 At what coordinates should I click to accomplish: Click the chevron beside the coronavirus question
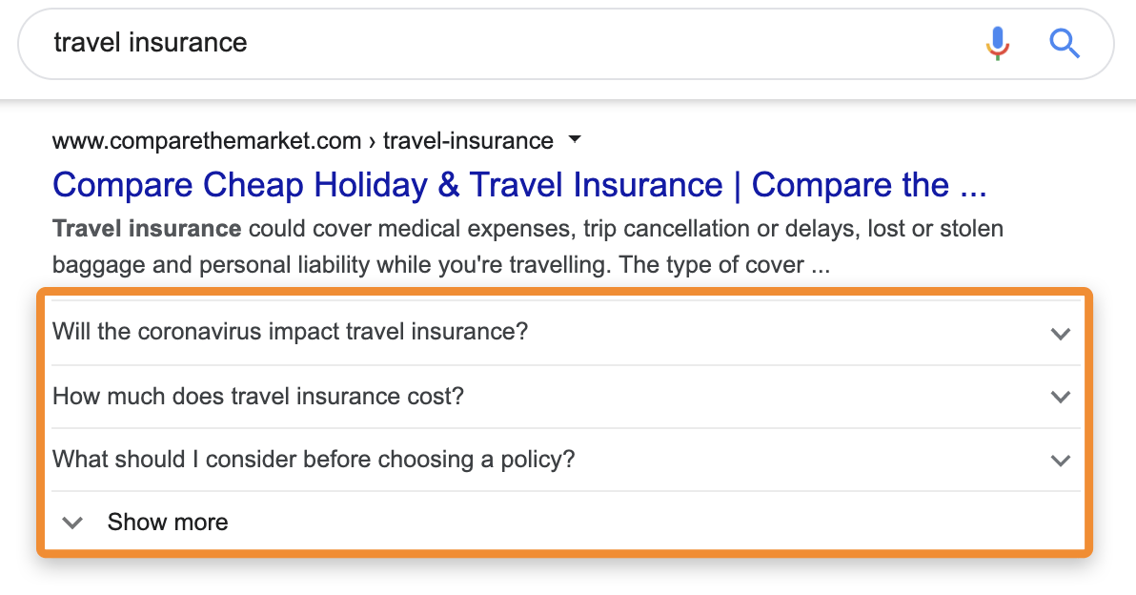coord(1060,334)
